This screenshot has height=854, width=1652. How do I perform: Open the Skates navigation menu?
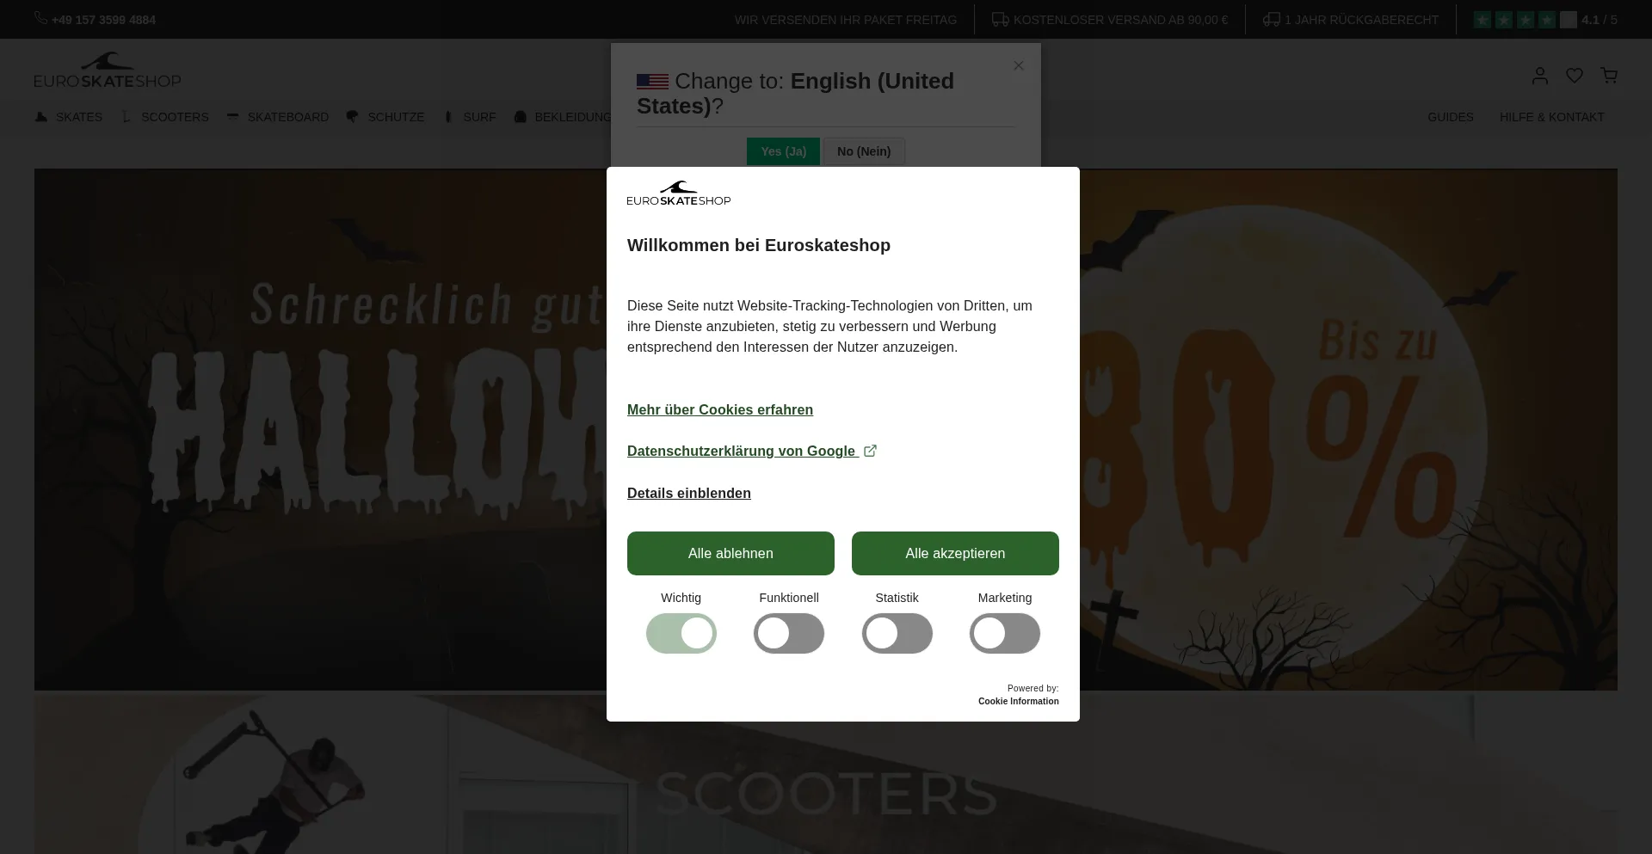click(x=69, y=117)
